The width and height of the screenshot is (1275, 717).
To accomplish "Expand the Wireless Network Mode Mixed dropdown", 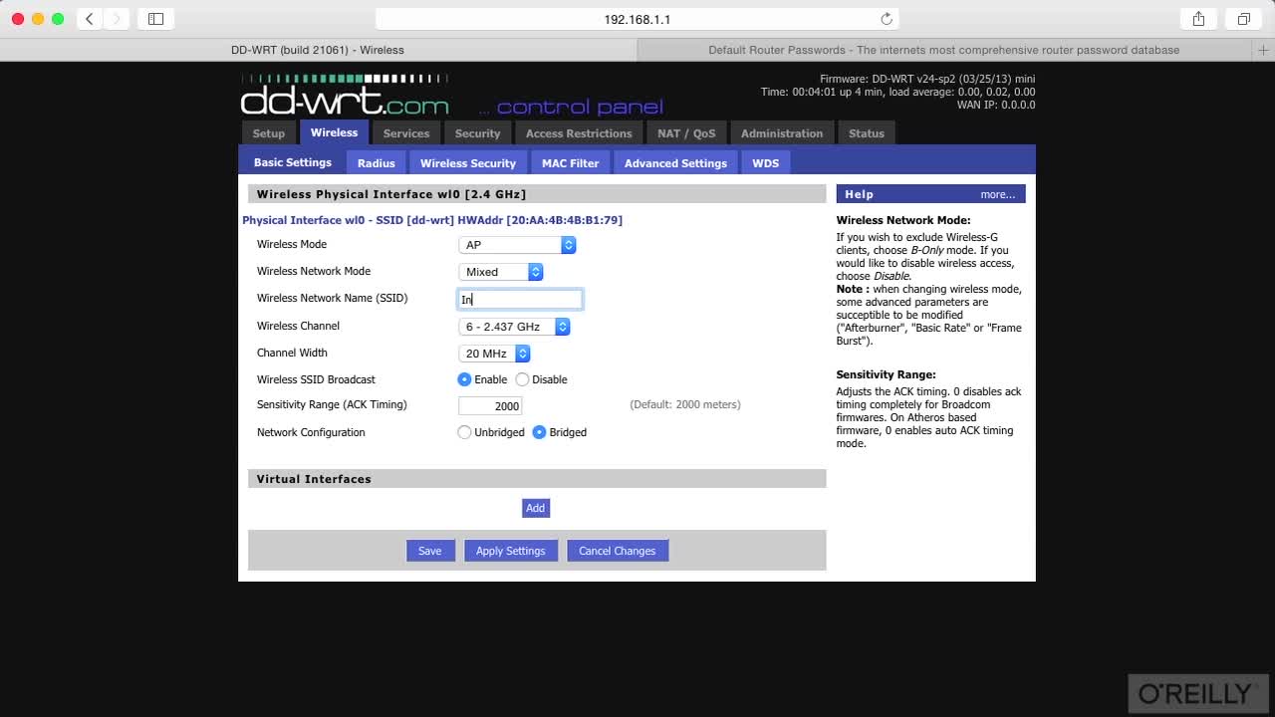I will (x=501, y=272).
